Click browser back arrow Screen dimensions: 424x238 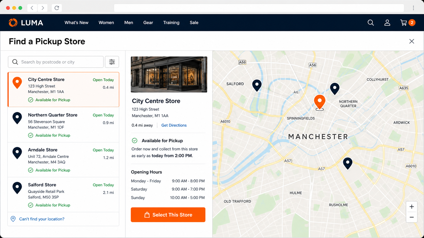32,8
